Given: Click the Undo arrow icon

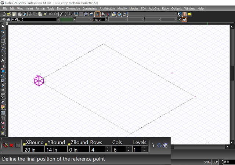Looking at the screenshot, I should (x=51, y=14).
